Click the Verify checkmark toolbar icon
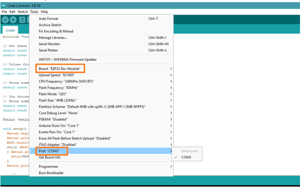Screen dimensions: 303x190 (6, 20)
